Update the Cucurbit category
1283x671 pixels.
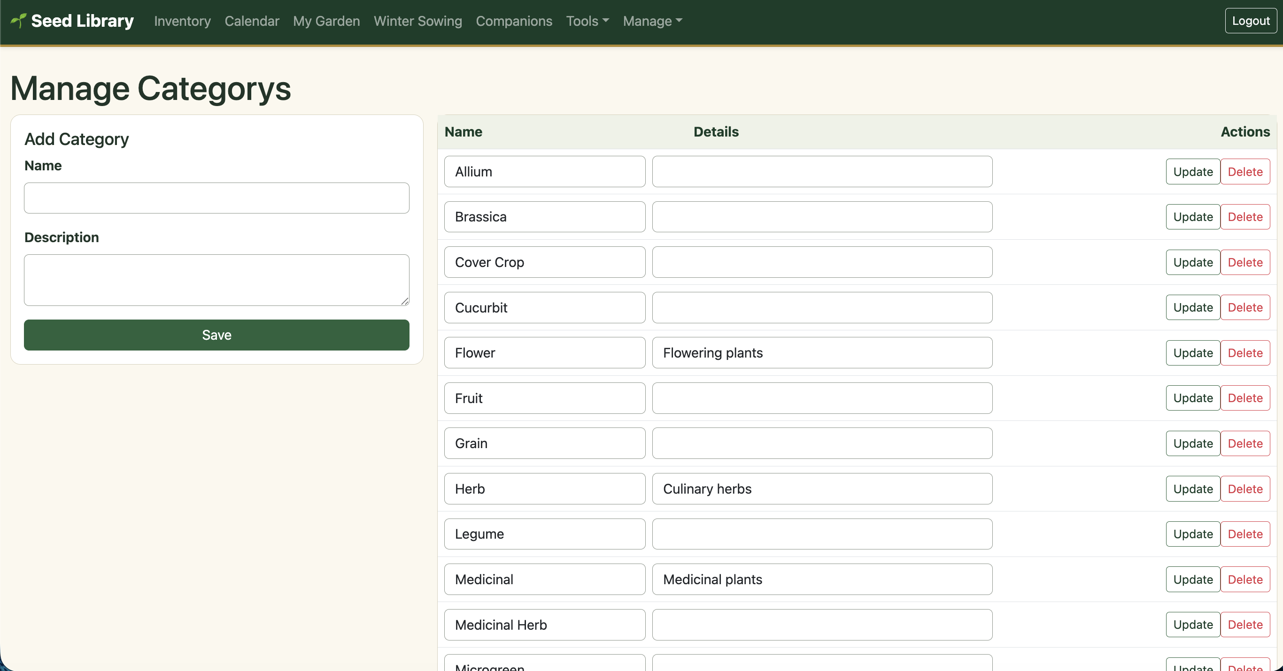click(1193, 308)
